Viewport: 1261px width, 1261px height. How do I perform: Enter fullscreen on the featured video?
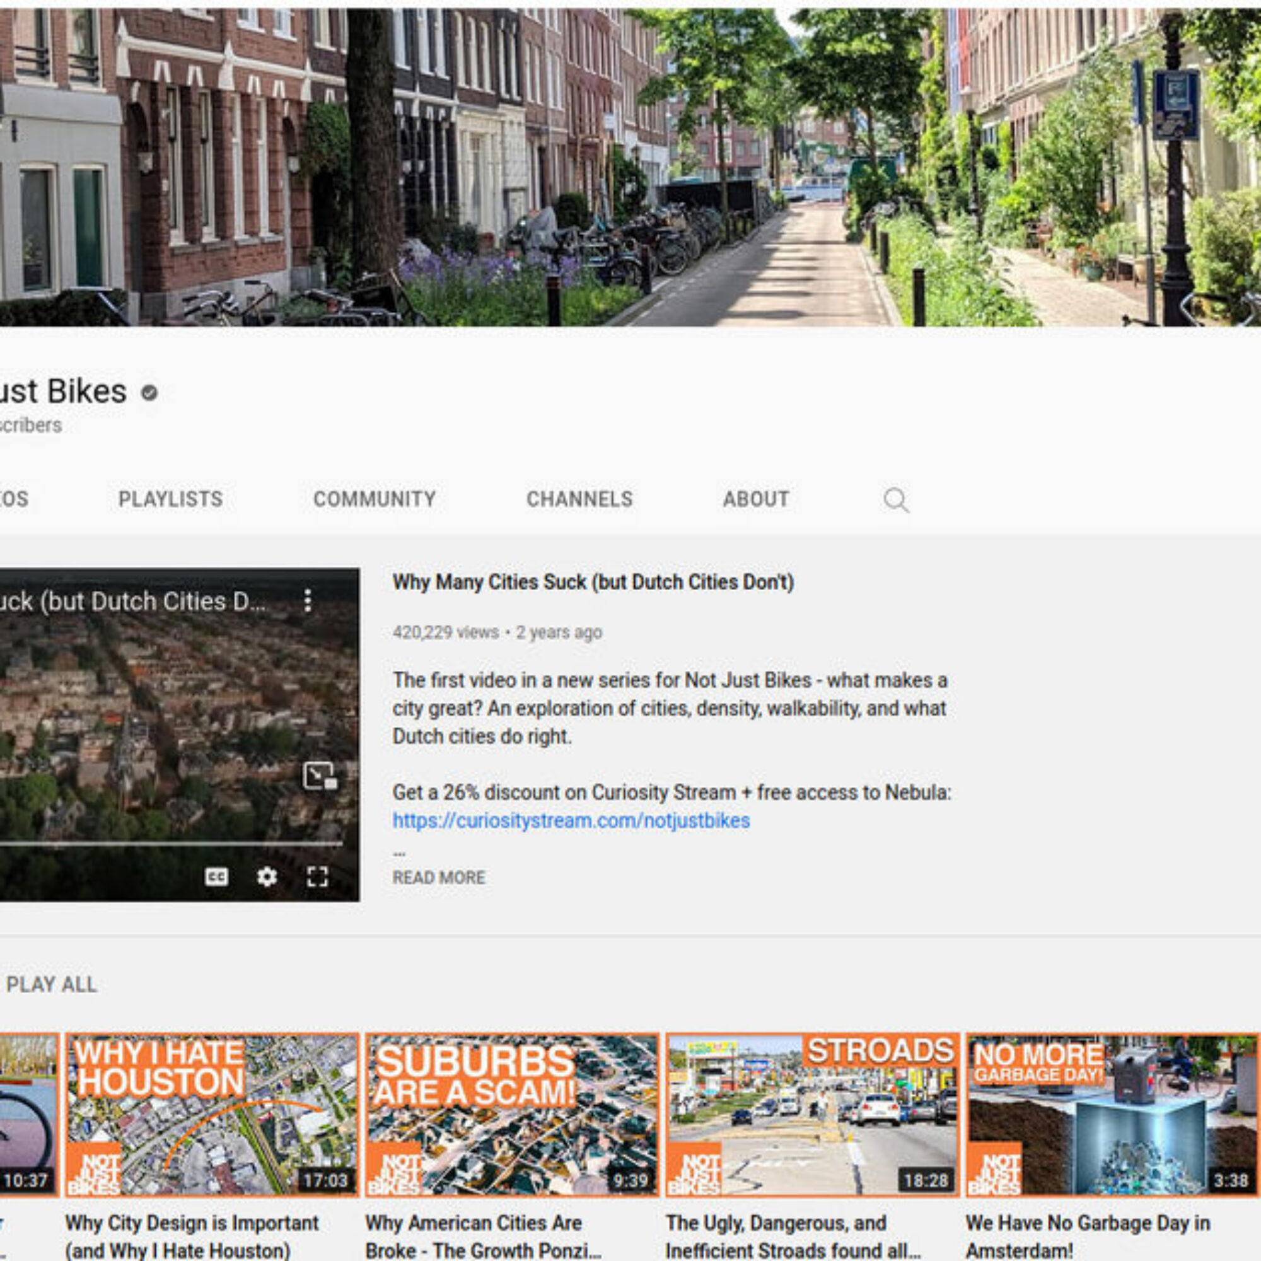pyautogui.click(x=317, y=876)
